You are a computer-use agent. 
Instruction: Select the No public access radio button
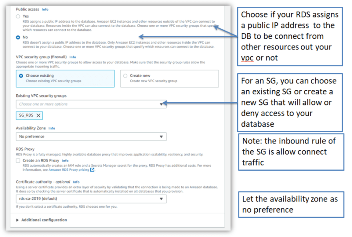tap(18, 37)
